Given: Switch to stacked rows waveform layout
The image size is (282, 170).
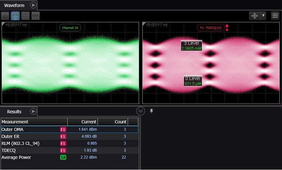Looking at the screenshot, I should (25, 16).
